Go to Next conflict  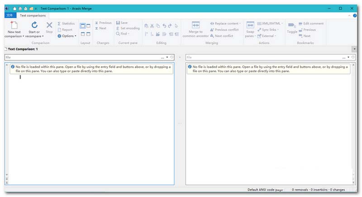(221, 36)
